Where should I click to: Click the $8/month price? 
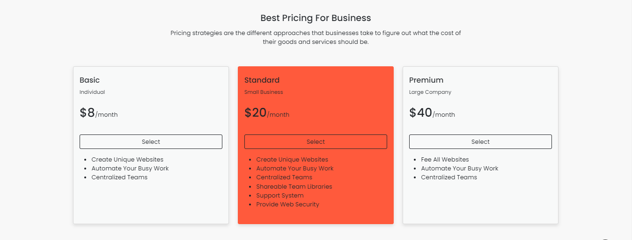point(99,113)
